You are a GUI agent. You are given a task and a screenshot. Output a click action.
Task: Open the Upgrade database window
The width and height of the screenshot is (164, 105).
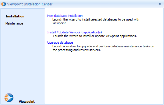[60, 43]
